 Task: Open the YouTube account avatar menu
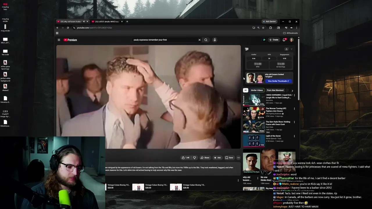point(291,40)
